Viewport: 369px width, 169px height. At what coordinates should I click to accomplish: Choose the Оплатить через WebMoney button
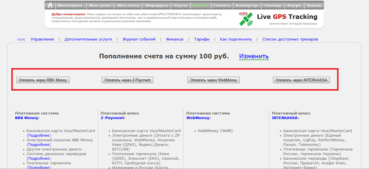click(214, 80)
